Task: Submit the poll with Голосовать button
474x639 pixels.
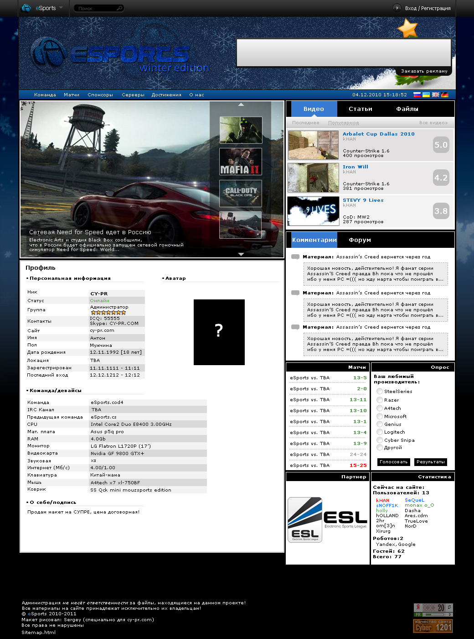Action: (394, 462)
